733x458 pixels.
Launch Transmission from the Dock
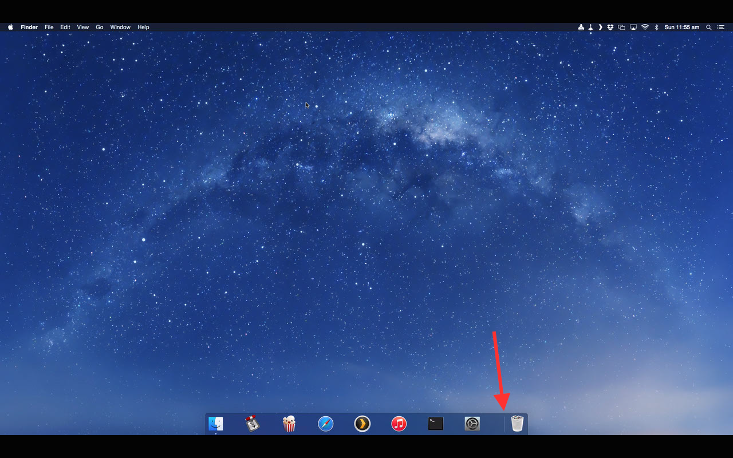[x=253, y=424]
